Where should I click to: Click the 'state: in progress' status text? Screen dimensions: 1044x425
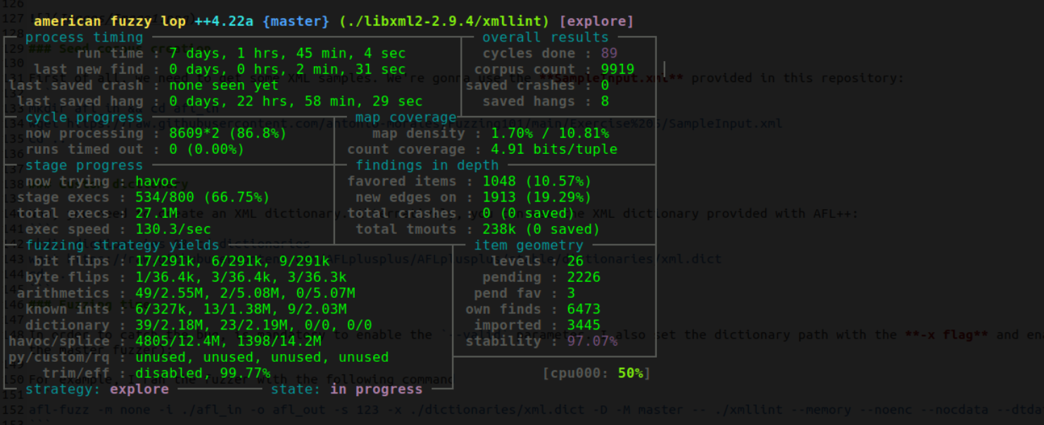(346, 389)
